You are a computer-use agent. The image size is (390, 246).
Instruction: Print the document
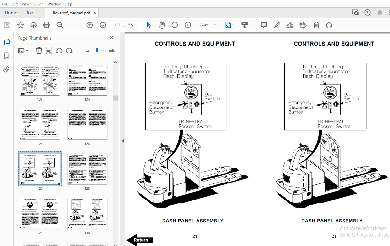click(47, 25)
